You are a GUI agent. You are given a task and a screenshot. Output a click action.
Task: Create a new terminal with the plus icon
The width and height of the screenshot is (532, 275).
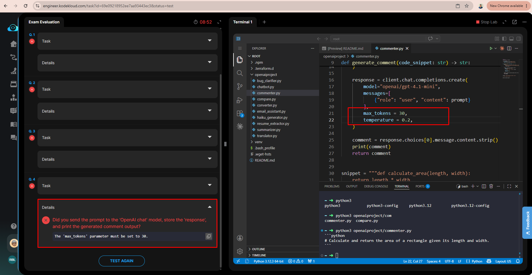473,186
